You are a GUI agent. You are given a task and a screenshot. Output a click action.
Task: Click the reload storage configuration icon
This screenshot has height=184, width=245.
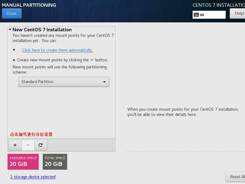point(40,145)
